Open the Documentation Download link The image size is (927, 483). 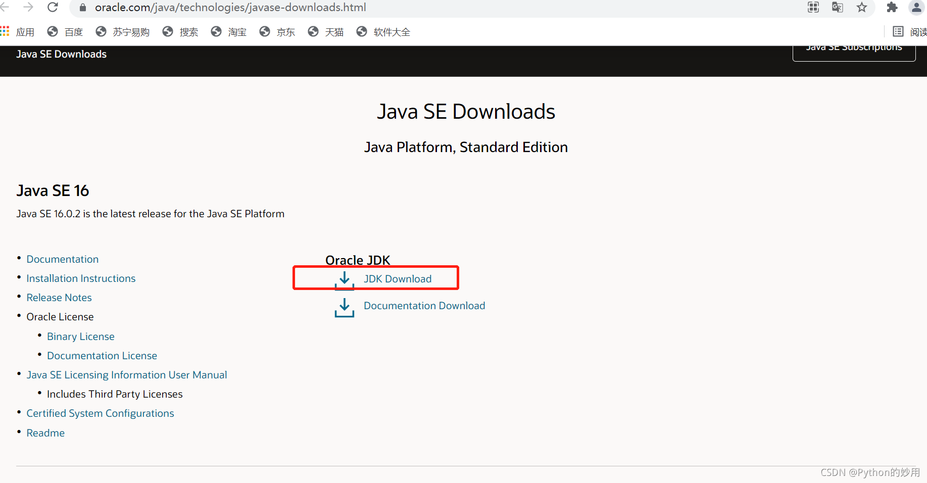(424, 306)
